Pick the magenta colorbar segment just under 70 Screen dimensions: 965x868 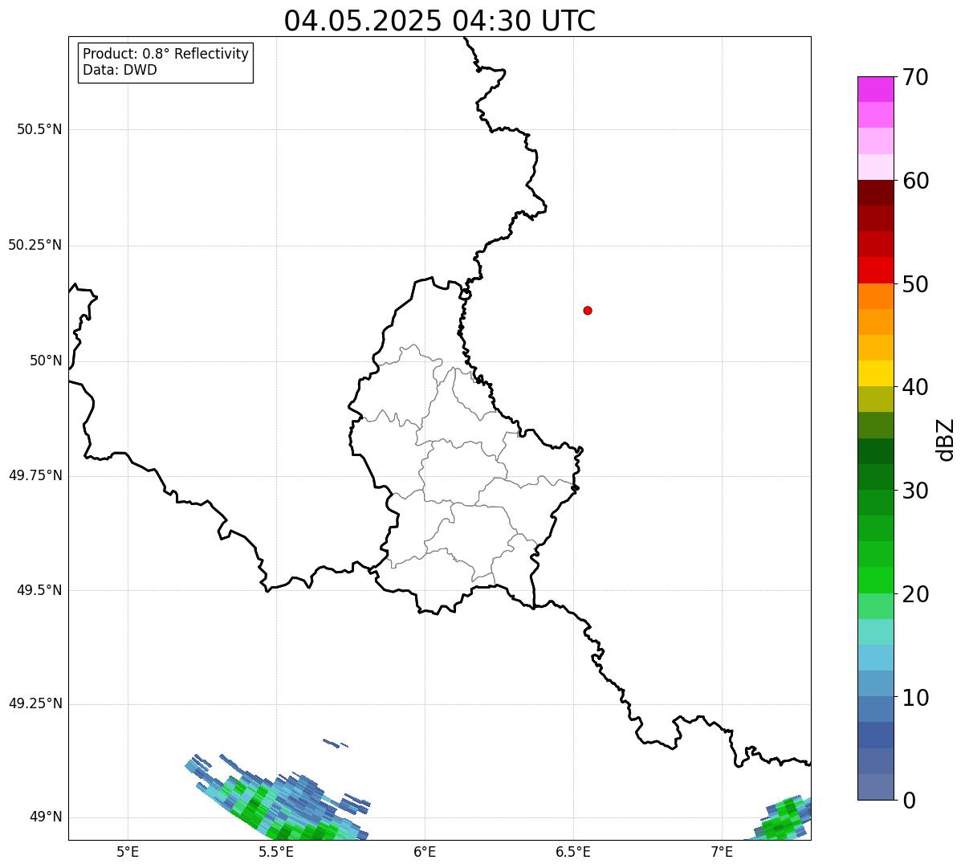875,89
